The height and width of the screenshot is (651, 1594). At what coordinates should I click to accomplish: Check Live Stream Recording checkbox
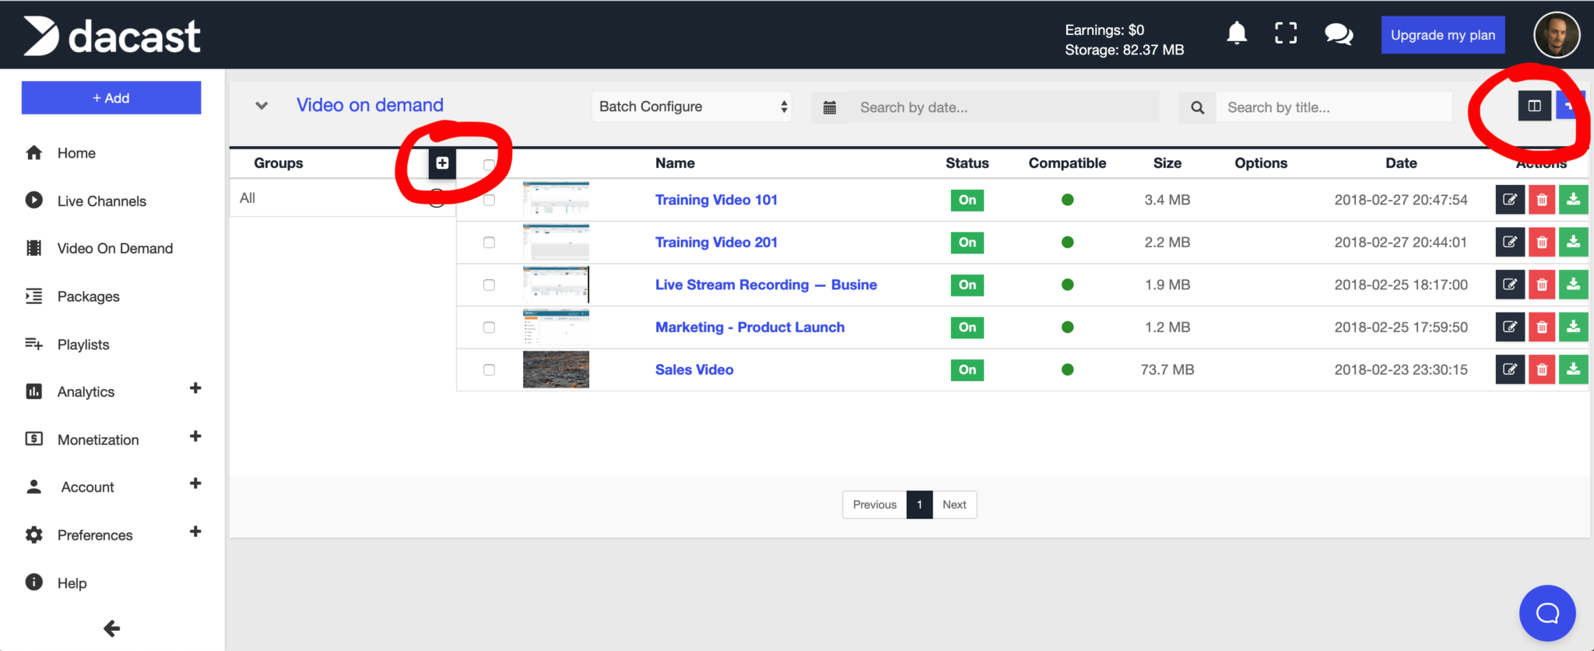coord(489,285)
